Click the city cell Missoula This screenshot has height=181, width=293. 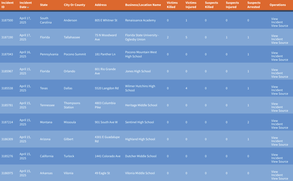pos(70,122)
